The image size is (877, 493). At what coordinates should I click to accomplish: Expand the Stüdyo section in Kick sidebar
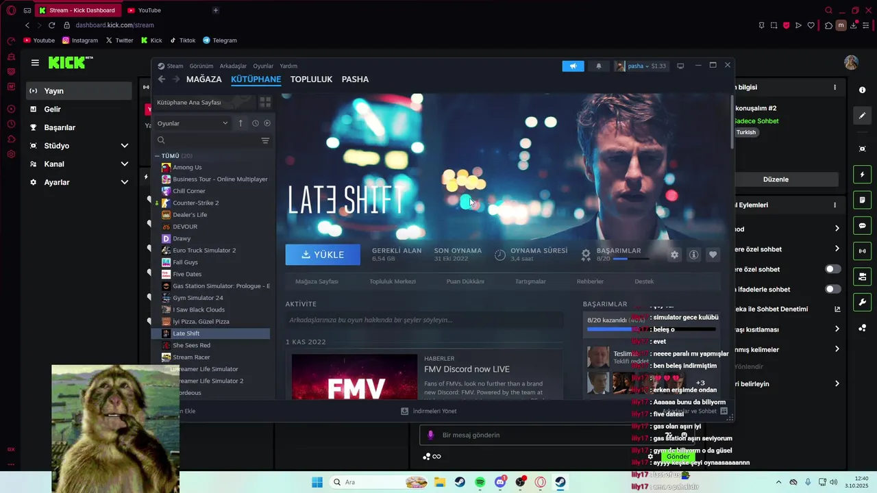pyautogui.click(x=125, y=146)
